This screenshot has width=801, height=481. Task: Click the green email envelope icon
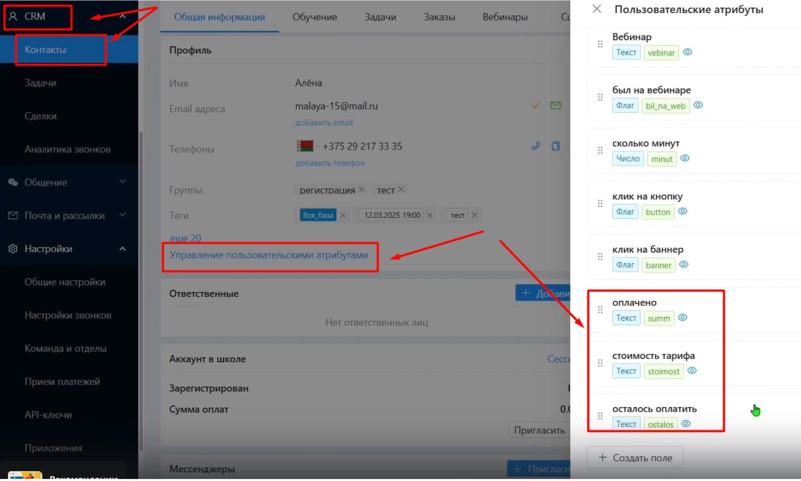click(555, 105)
